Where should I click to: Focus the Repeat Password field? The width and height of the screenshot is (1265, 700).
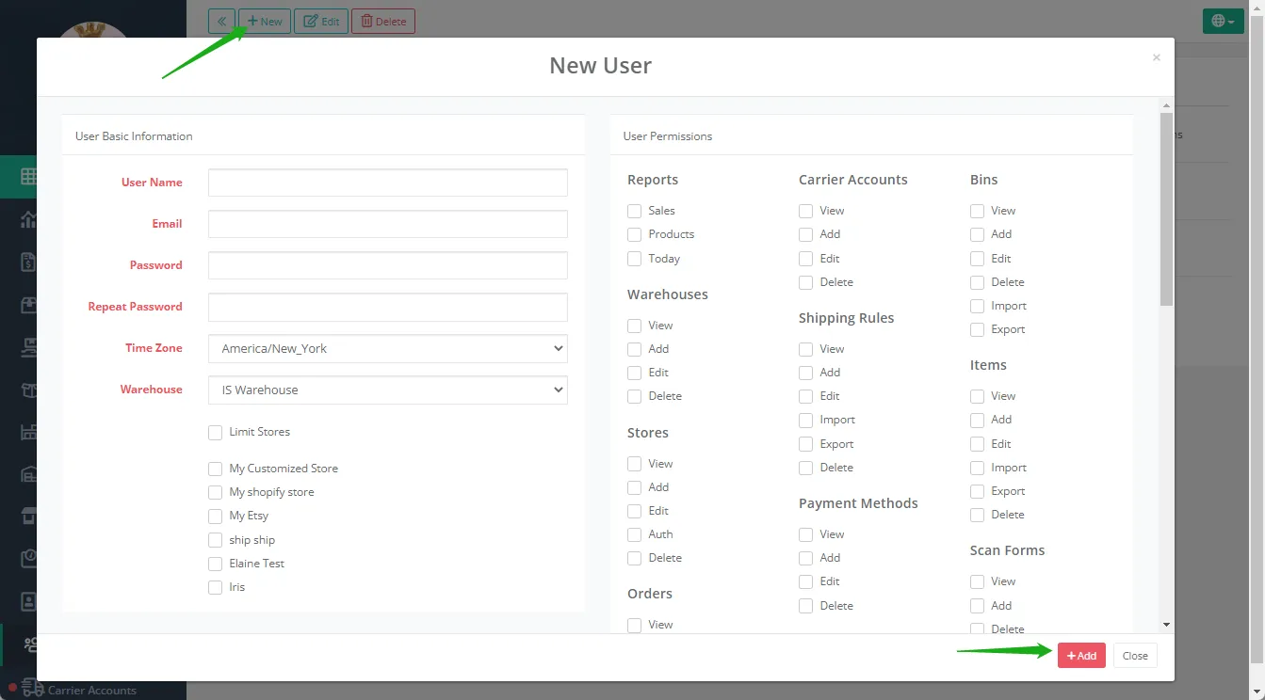388,307
